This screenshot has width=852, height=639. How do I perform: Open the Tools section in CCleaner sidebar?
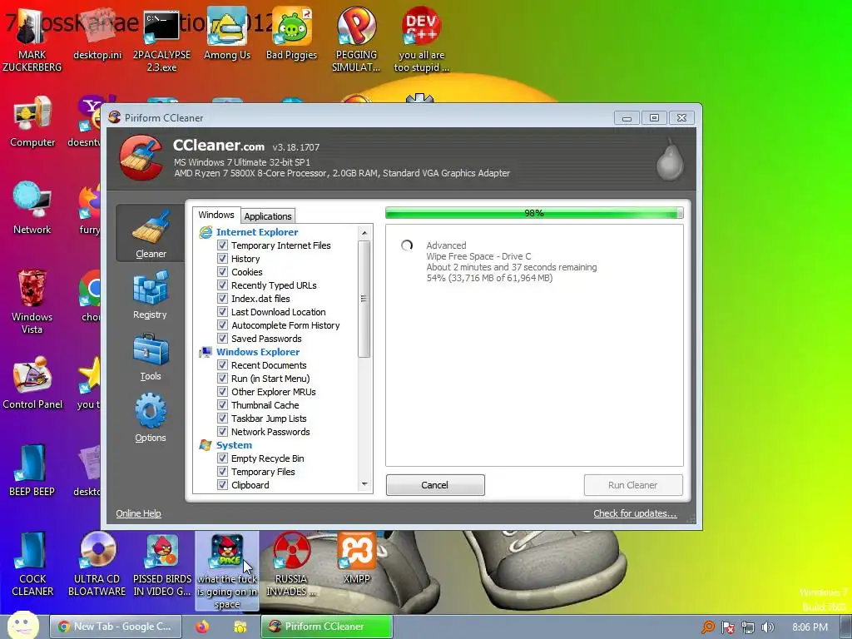pos(151,357)
